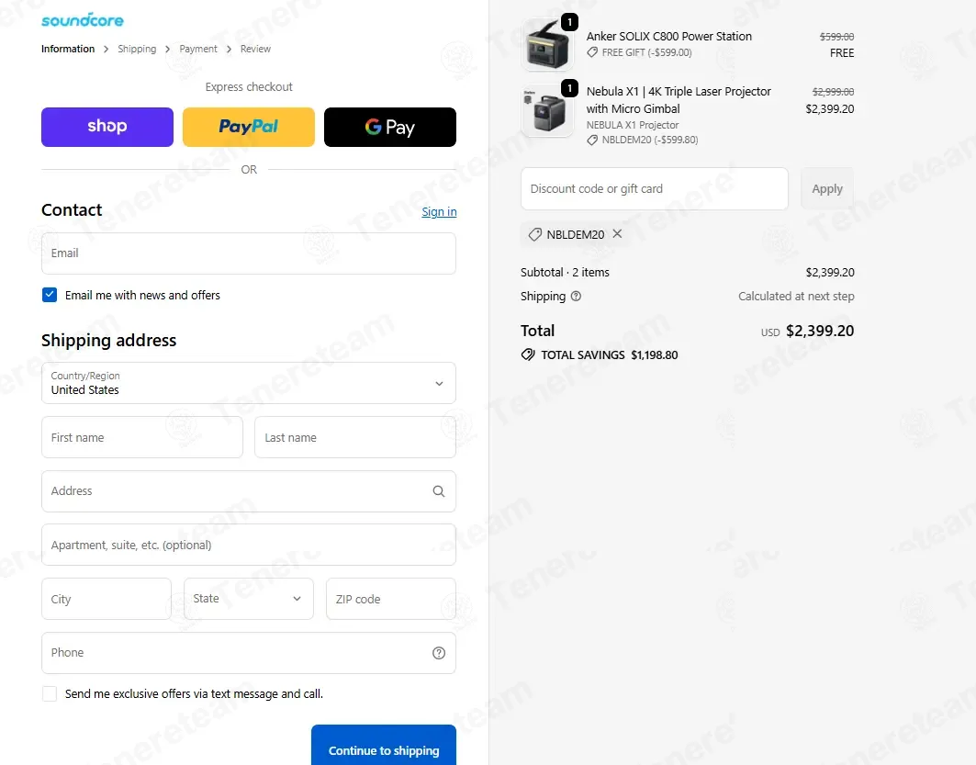This screenshot has width=976, height=765.
Task: Enable exclusive offers via text message checkbox
Action: pyautogui.click(x=50, y=694)
